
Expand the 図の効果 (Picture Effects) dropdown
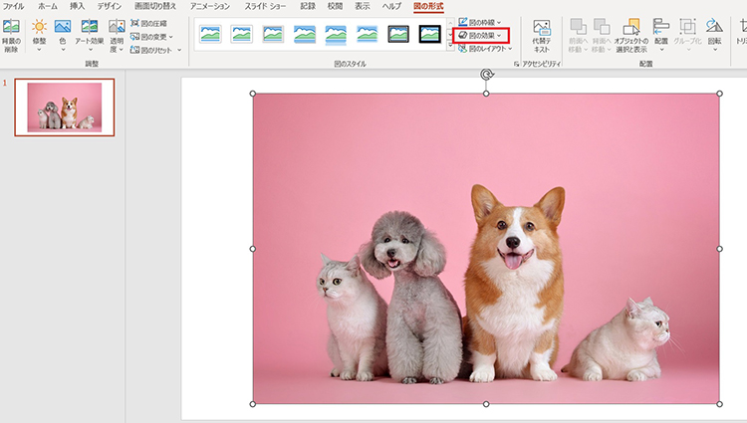(x=480, y=35)
